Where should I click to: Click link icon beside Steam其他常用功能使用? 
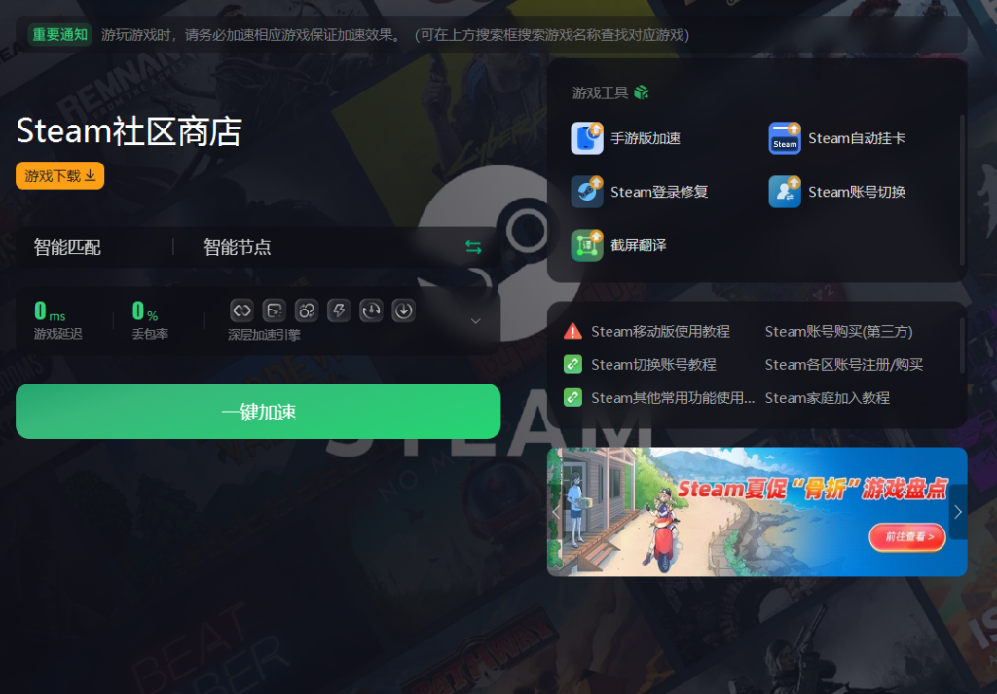[x=572, y=398]
